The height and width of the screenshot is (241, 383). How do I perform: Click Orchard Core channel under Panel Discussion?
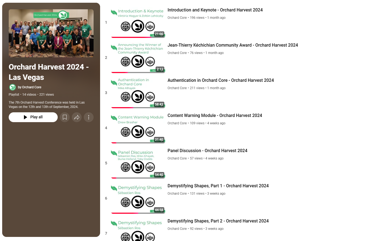coord(177,158)
